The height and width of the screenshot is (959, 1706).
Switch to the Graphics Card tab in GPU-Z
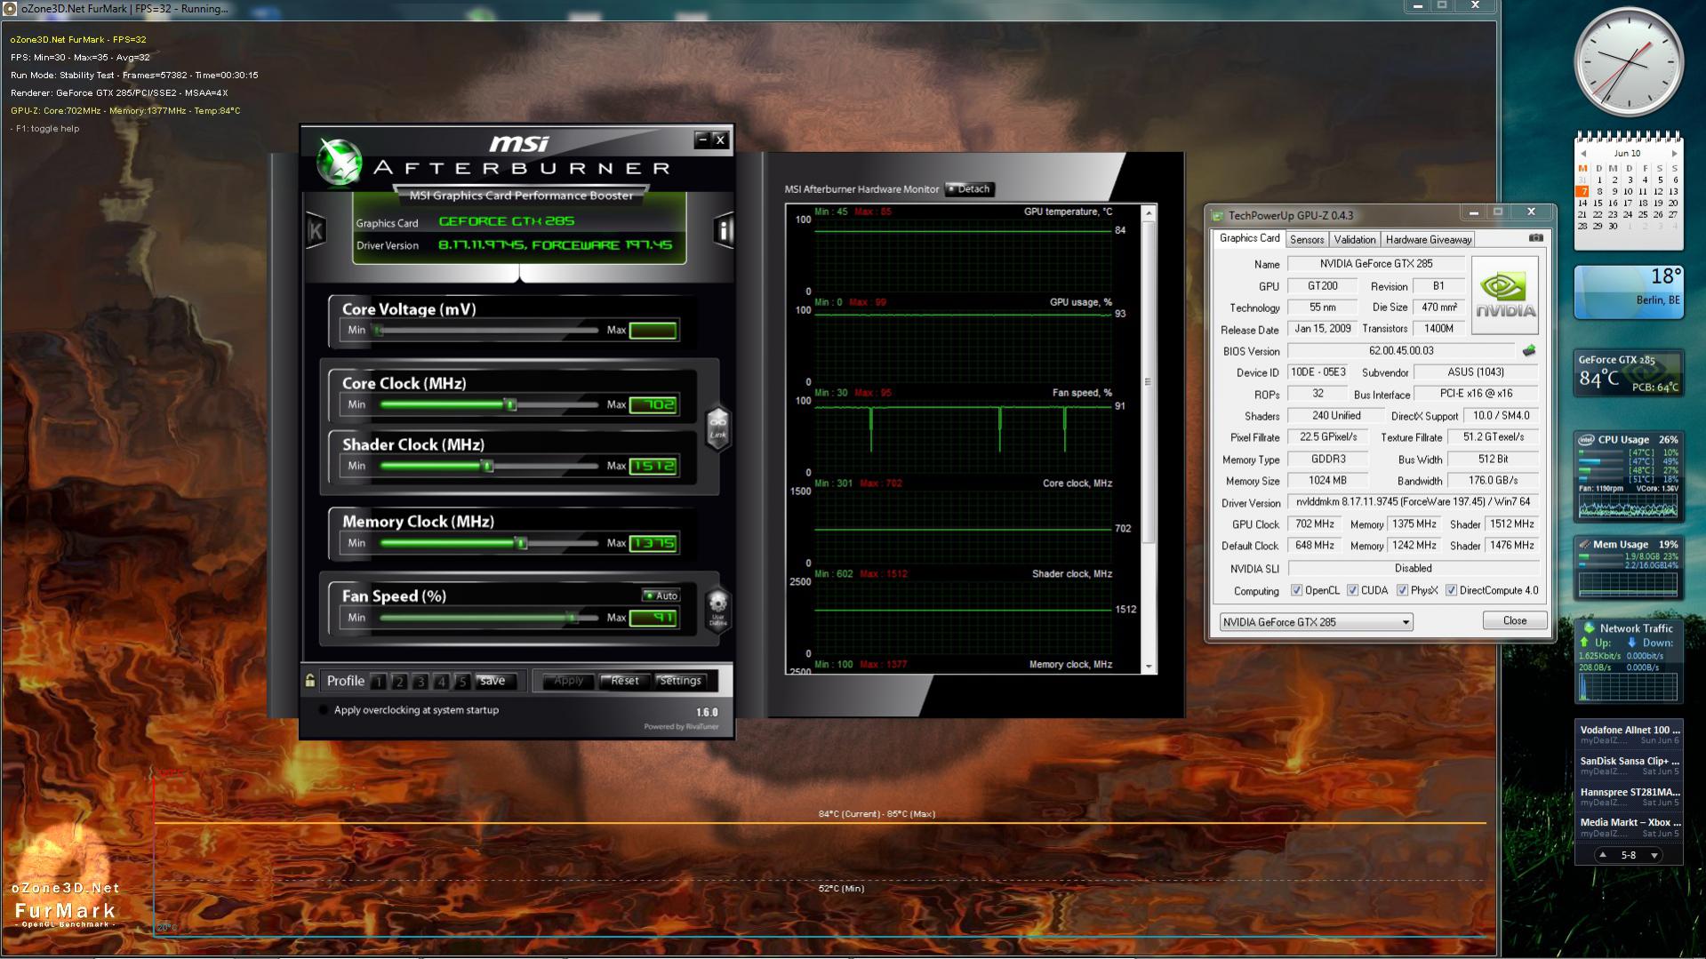click(1249, 238)
